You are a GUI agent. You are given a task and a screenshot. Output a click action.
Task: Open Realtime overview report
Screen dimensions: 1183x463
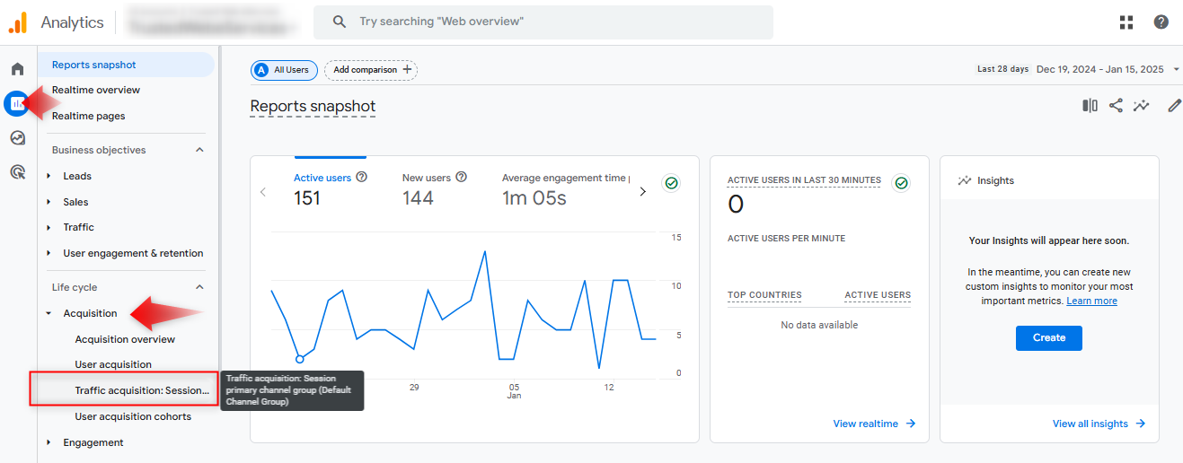coord(96,90)
